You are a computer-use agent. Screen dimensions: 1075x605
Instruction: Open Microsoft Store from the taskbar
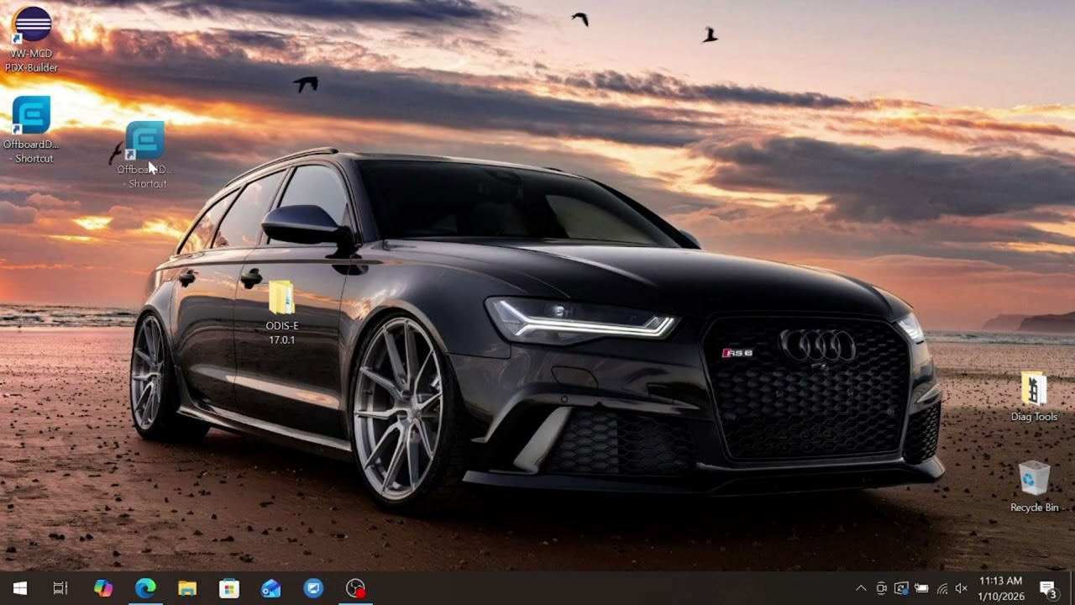click(229, 588)
